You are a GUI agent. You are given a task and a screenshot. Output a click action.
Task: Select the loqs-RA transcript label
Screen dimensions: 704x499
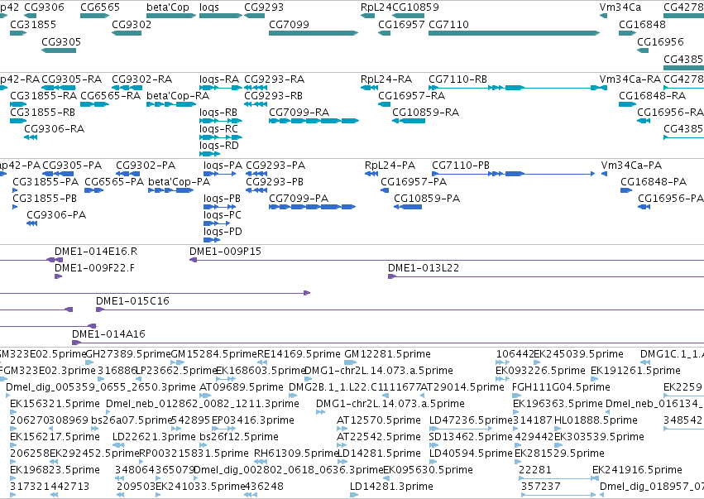(x=219, y=79)
